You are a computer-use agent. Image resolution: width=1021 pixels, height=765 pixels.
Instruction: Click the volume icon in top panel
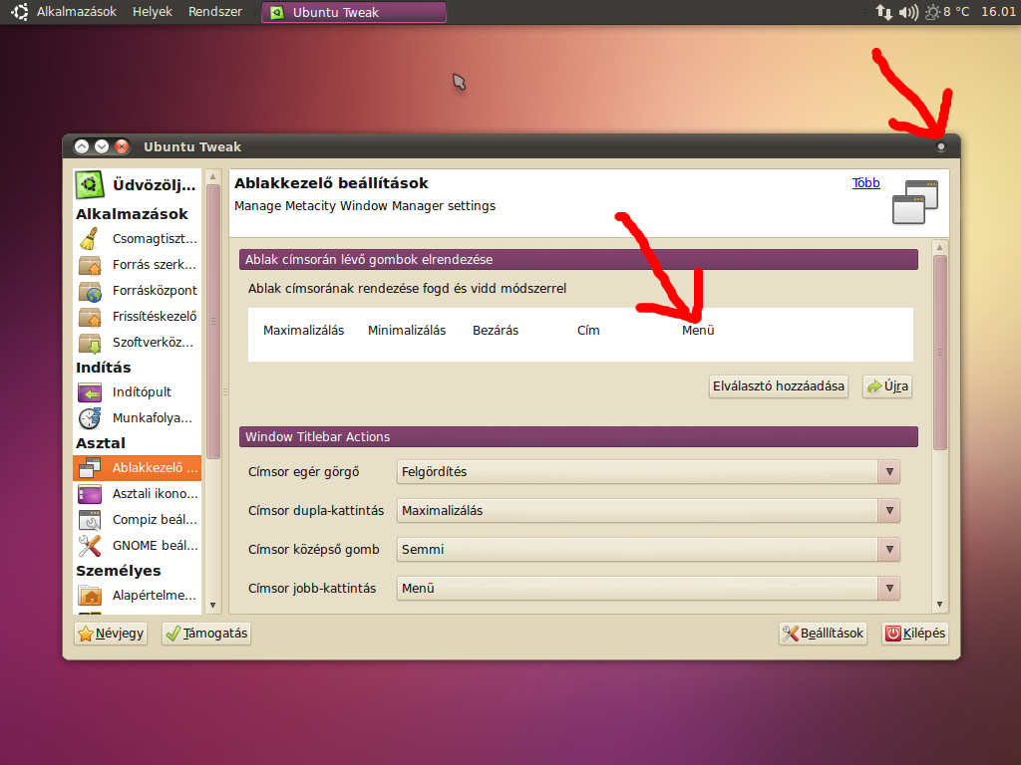pyautogui.click(x=907, y=12)
